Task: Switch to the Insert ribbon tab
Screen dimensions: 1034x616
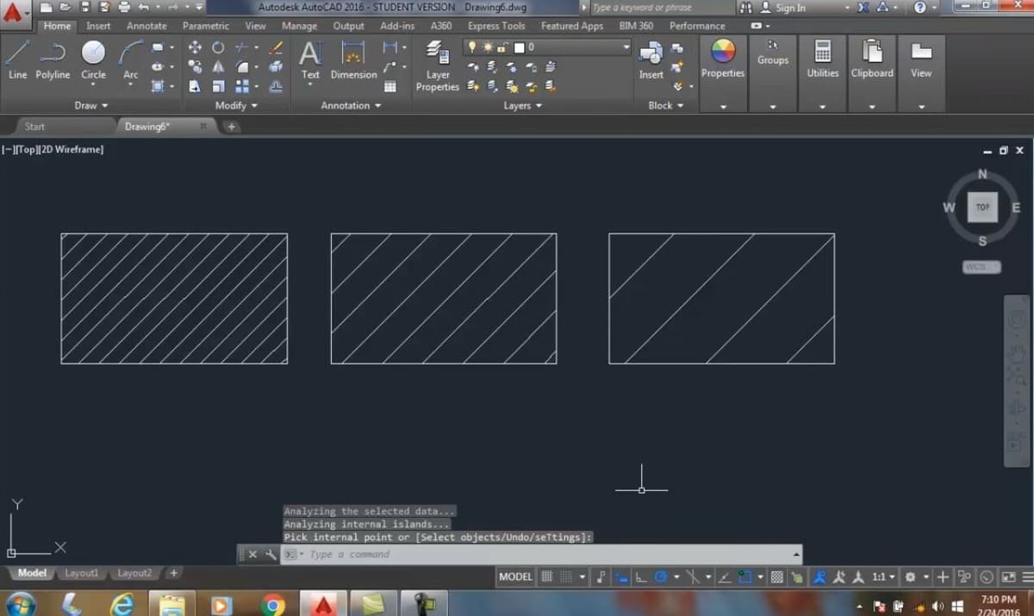Action: coord(98,26)
